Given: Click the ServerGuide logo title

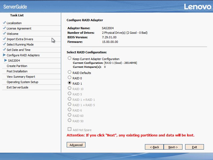Looking at the screenshot, I should pyautogui.click(x=15, y=7).
